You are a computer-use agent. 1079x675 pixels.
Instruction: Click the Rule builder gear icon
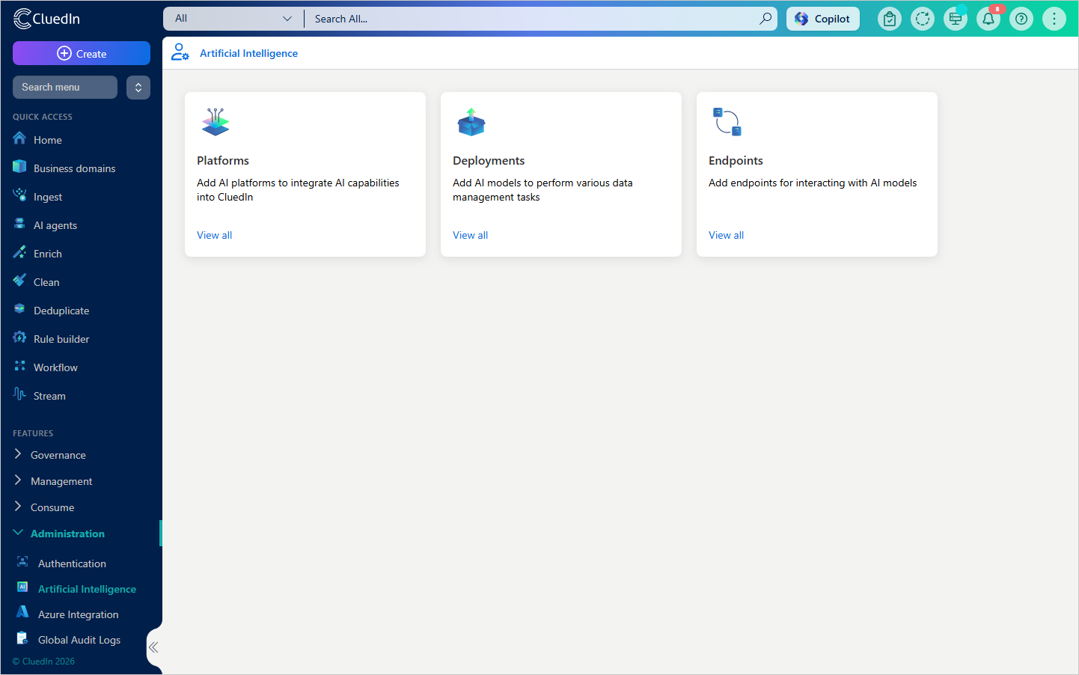(x=19, y=337)
